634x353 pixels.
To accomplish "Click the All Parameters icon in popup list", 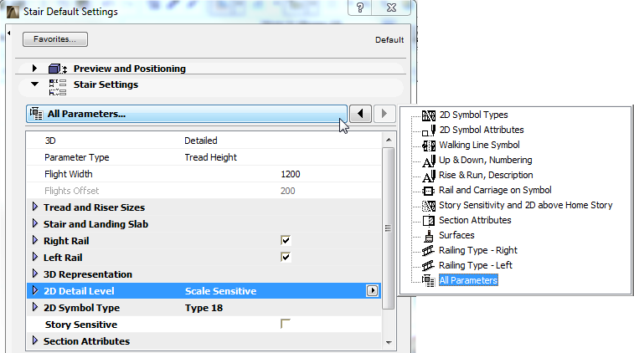I will pyautogui.click(x=429, y=281).
